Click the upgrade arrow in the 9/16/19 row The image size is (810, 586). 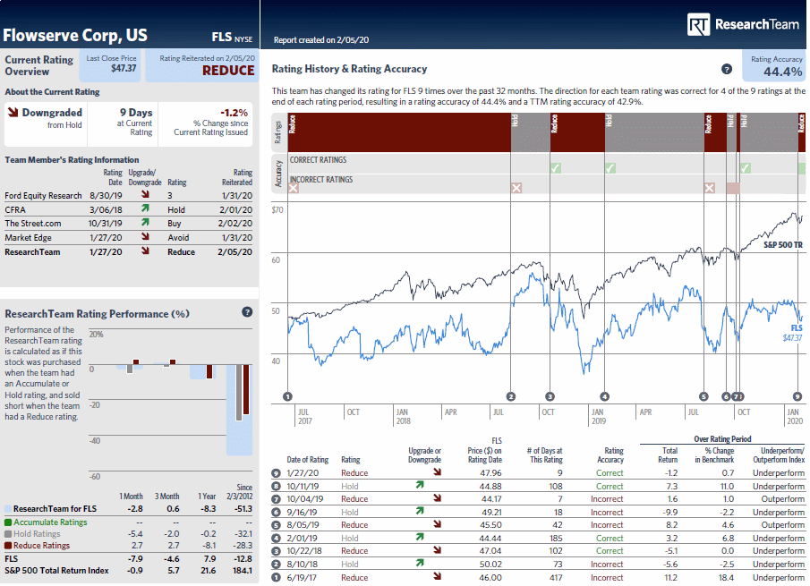coord(420,511)
